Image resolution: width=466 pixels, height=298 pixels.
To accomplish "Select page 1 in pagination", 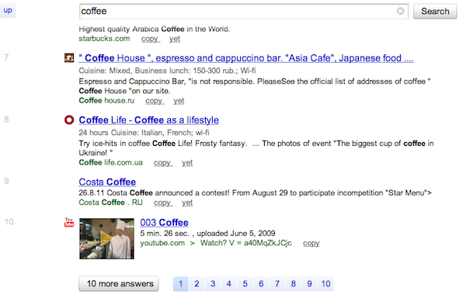I will point(181,284).
